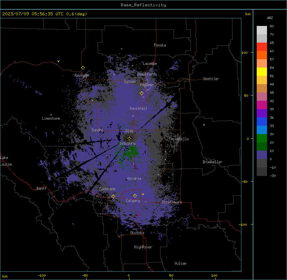Screen dimensions: 287x280
Task: Click the Sylvan label
Action: click(x=130, y=81)
